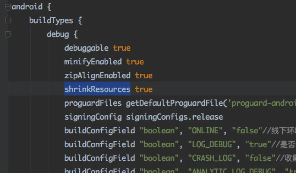Click 'true' after debuggable
This screenshot has width=296, height=173.
(x=122, y=48)
